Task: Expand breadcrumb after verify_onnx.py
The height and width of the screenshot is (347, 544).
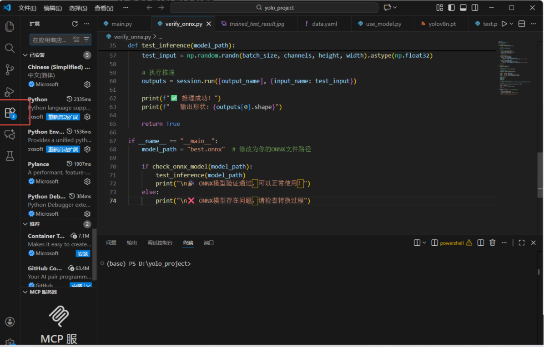Action: (x=160, y=37)
